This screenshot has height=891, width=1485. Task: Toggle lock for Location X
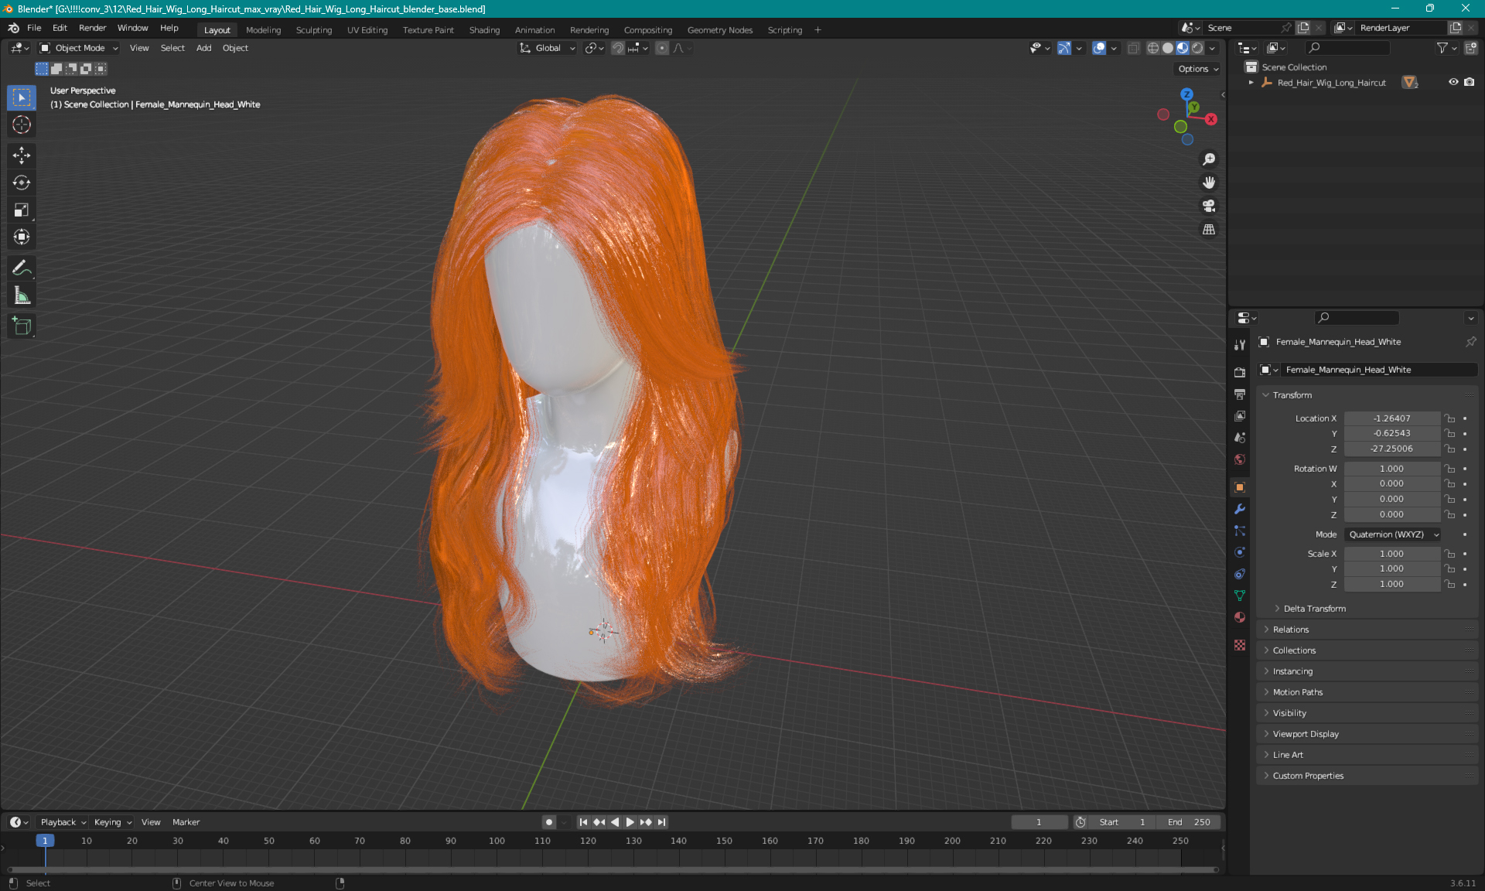click(1450, 418)
